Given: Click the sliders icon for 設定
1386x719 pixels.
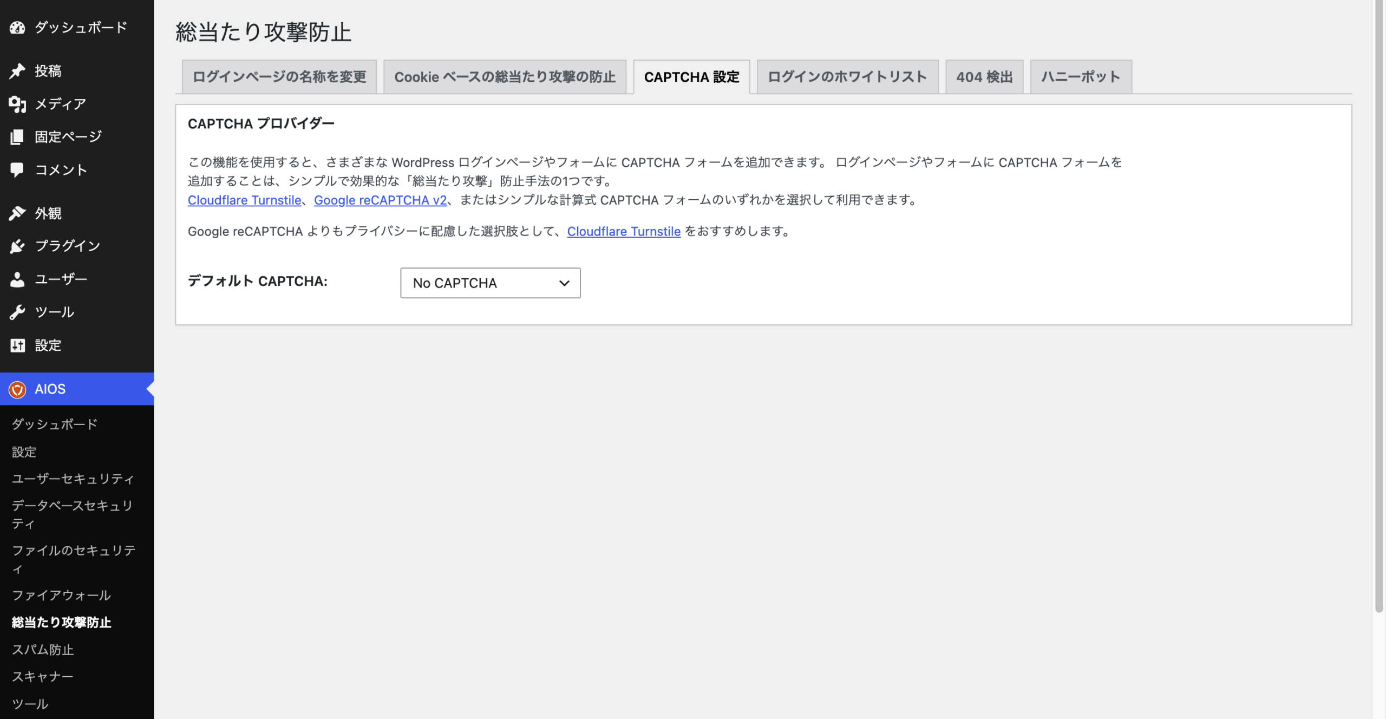Looking at the screenshot, I should (17, 345).
